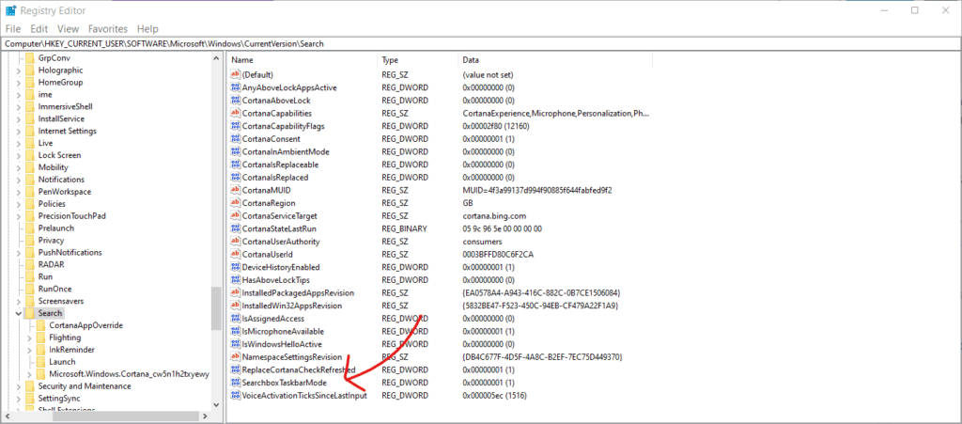Click the SearchboxTaskbarMode value icon

(x=235, y=383)
